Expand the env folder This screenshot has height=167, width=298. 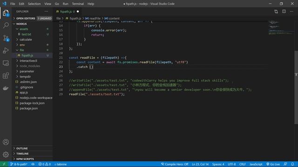click(22, 45)
